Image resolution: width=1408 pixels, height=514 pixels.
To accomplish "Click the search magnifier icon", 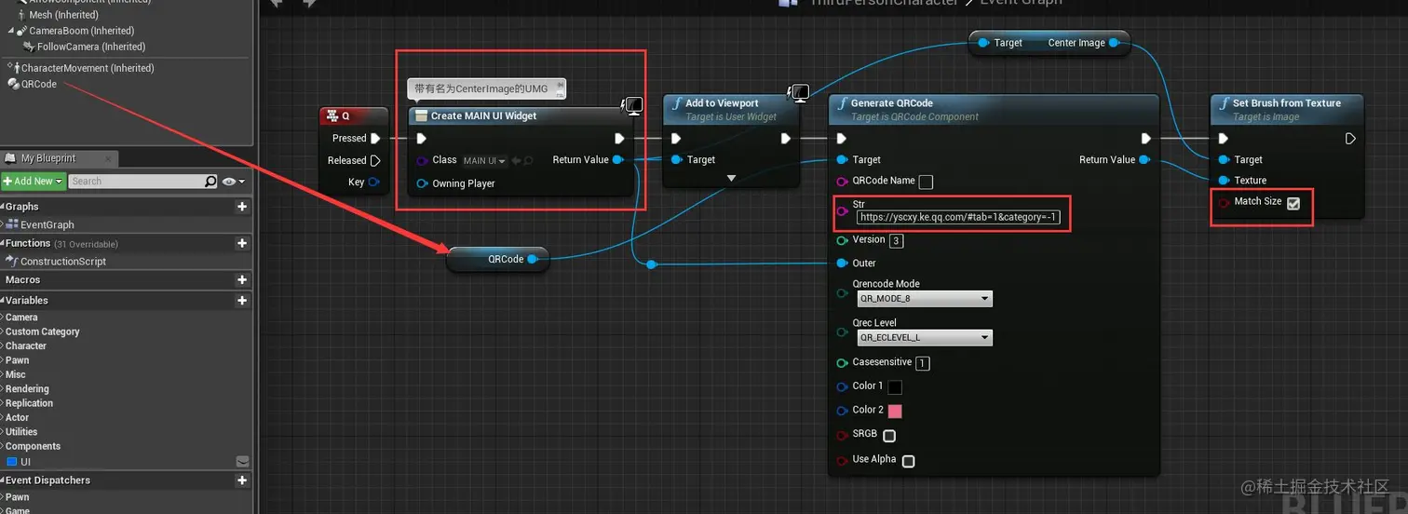I will click(210, 182).
